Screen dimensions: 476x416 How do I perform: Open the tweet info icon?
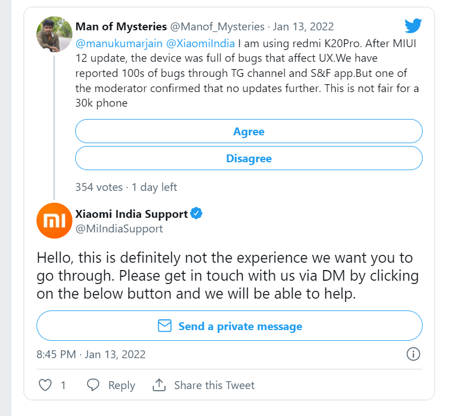click(x=413, y=354)
